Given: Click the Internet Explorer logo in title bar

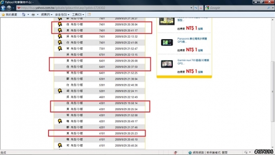Looking at the screenshot, I should tap(2, 2).
